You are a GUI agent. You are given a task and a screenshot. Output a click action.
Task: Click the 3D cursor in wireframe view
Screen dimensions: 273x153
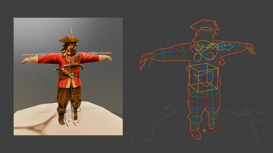tap(204, 130)
